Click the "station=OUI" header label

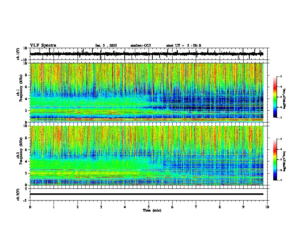141,45
